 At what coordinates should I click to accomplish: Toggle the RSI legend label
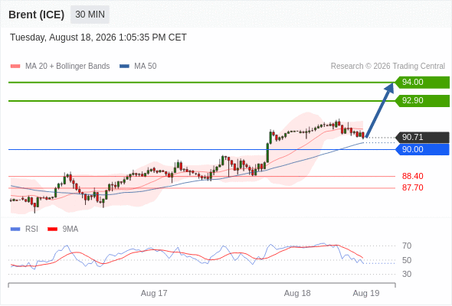[31, 229]
